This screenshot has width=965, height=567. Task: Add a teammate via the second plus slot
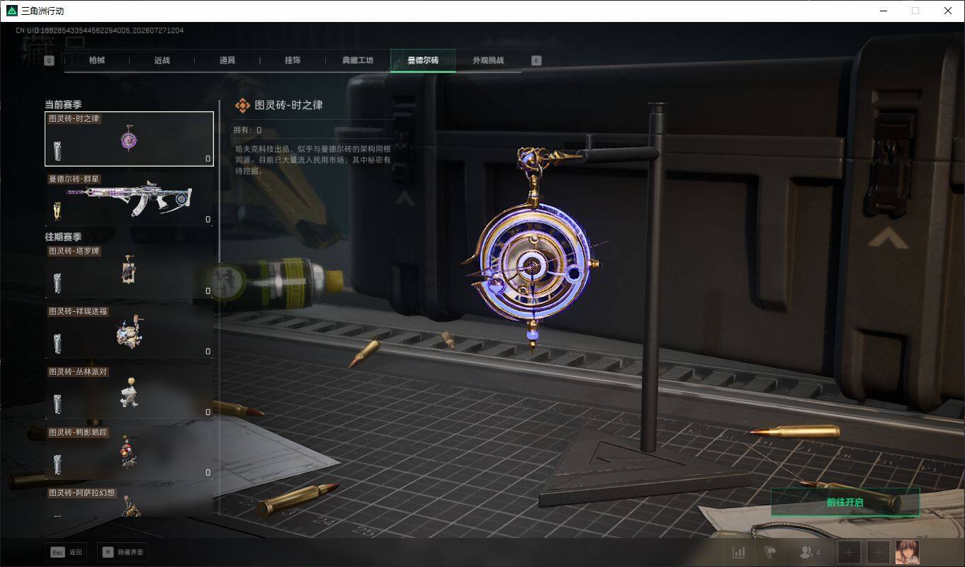tap(879, 552)
